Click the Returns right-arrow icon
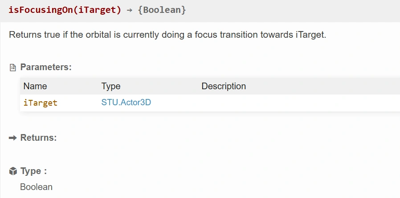This screenshot has width=400, height=198. 13,138
